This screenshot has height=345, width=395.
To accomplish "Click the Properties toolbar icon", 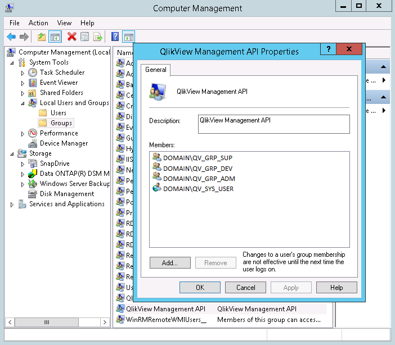I will point(84,37).
